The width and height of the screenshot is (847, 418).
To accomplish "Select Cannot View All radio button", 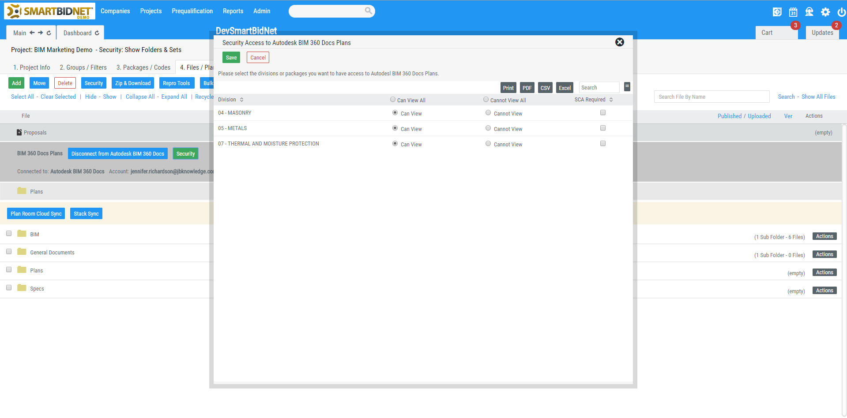I will [x=486, y=100].
